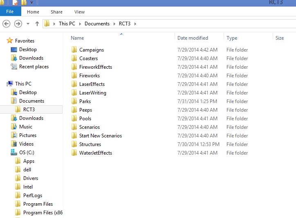Select Program Files in the navigation tree
The width and height of the screenshot is (296, 218).
click(x=38, y=204)
